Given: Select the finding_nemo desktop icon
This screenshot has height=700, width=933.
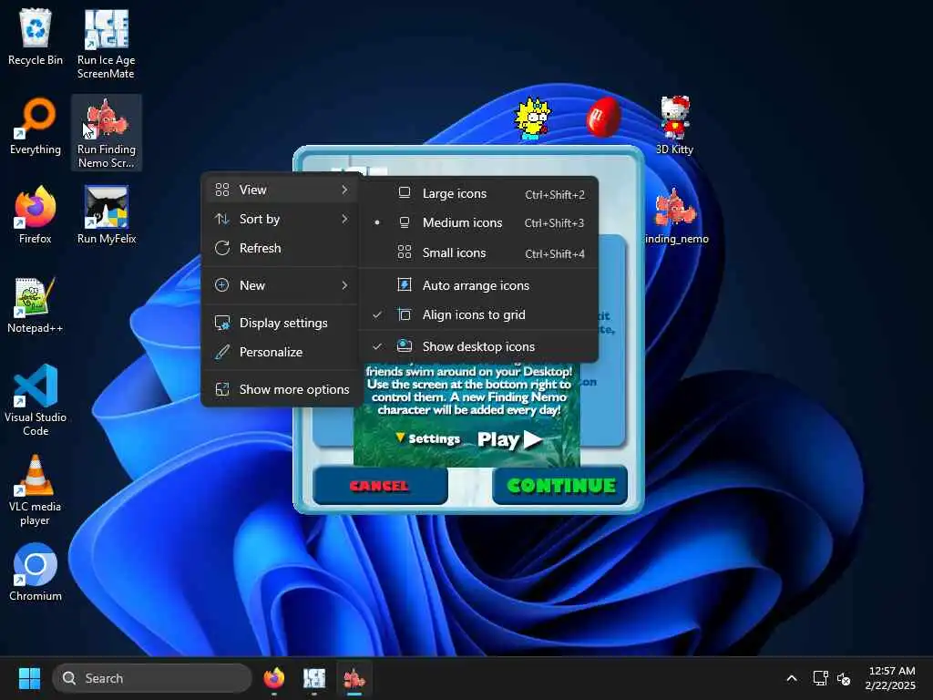Looking at the screenshot, I should click(676, 215).
